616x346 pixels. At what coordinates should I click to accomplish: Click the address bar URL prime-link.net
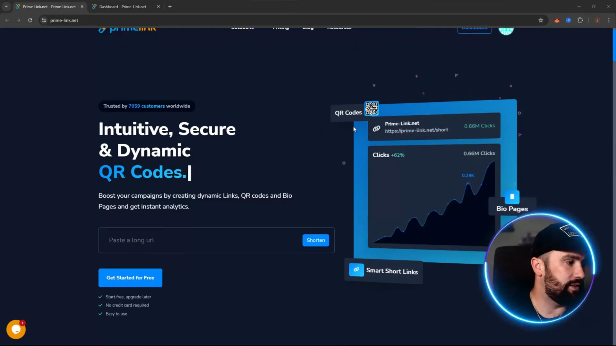coord(64,20)
